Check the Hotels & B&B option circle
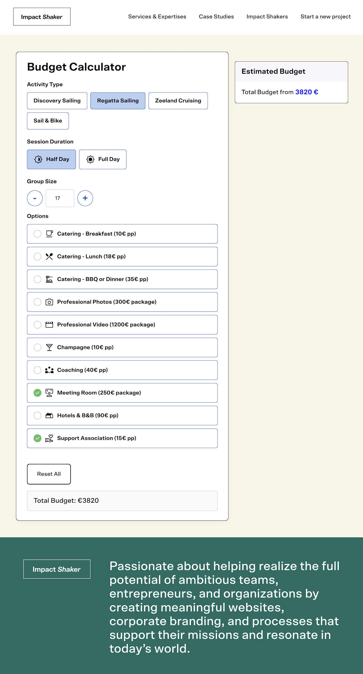Image resolution: width=363 pixels, height=674 pixels. point(37,415)
